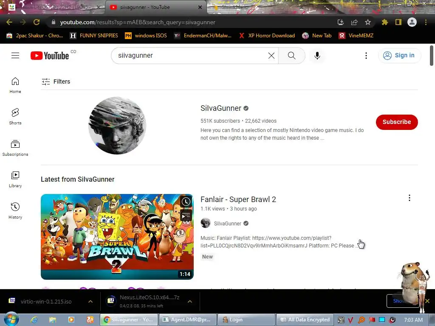435x326 pixels.
Task: Open New Tab bookmark
Action: 317,36
